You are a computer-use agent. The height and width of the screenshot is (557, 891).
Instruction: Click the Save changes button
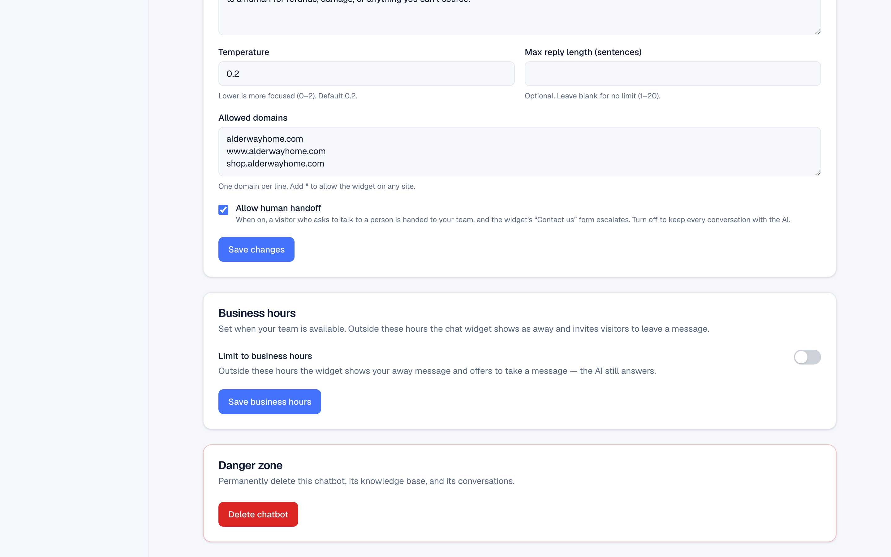256,249
